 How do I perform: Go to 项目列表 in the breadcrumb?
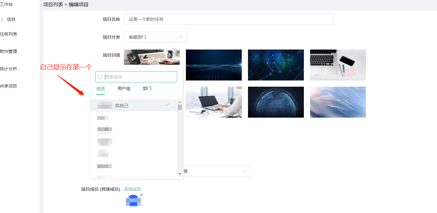pyautogui.click(x=53, y=5)
